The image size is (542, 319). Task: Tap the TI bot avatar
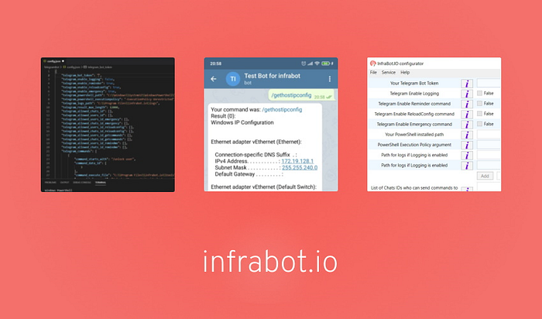click(x=233, y=79)
